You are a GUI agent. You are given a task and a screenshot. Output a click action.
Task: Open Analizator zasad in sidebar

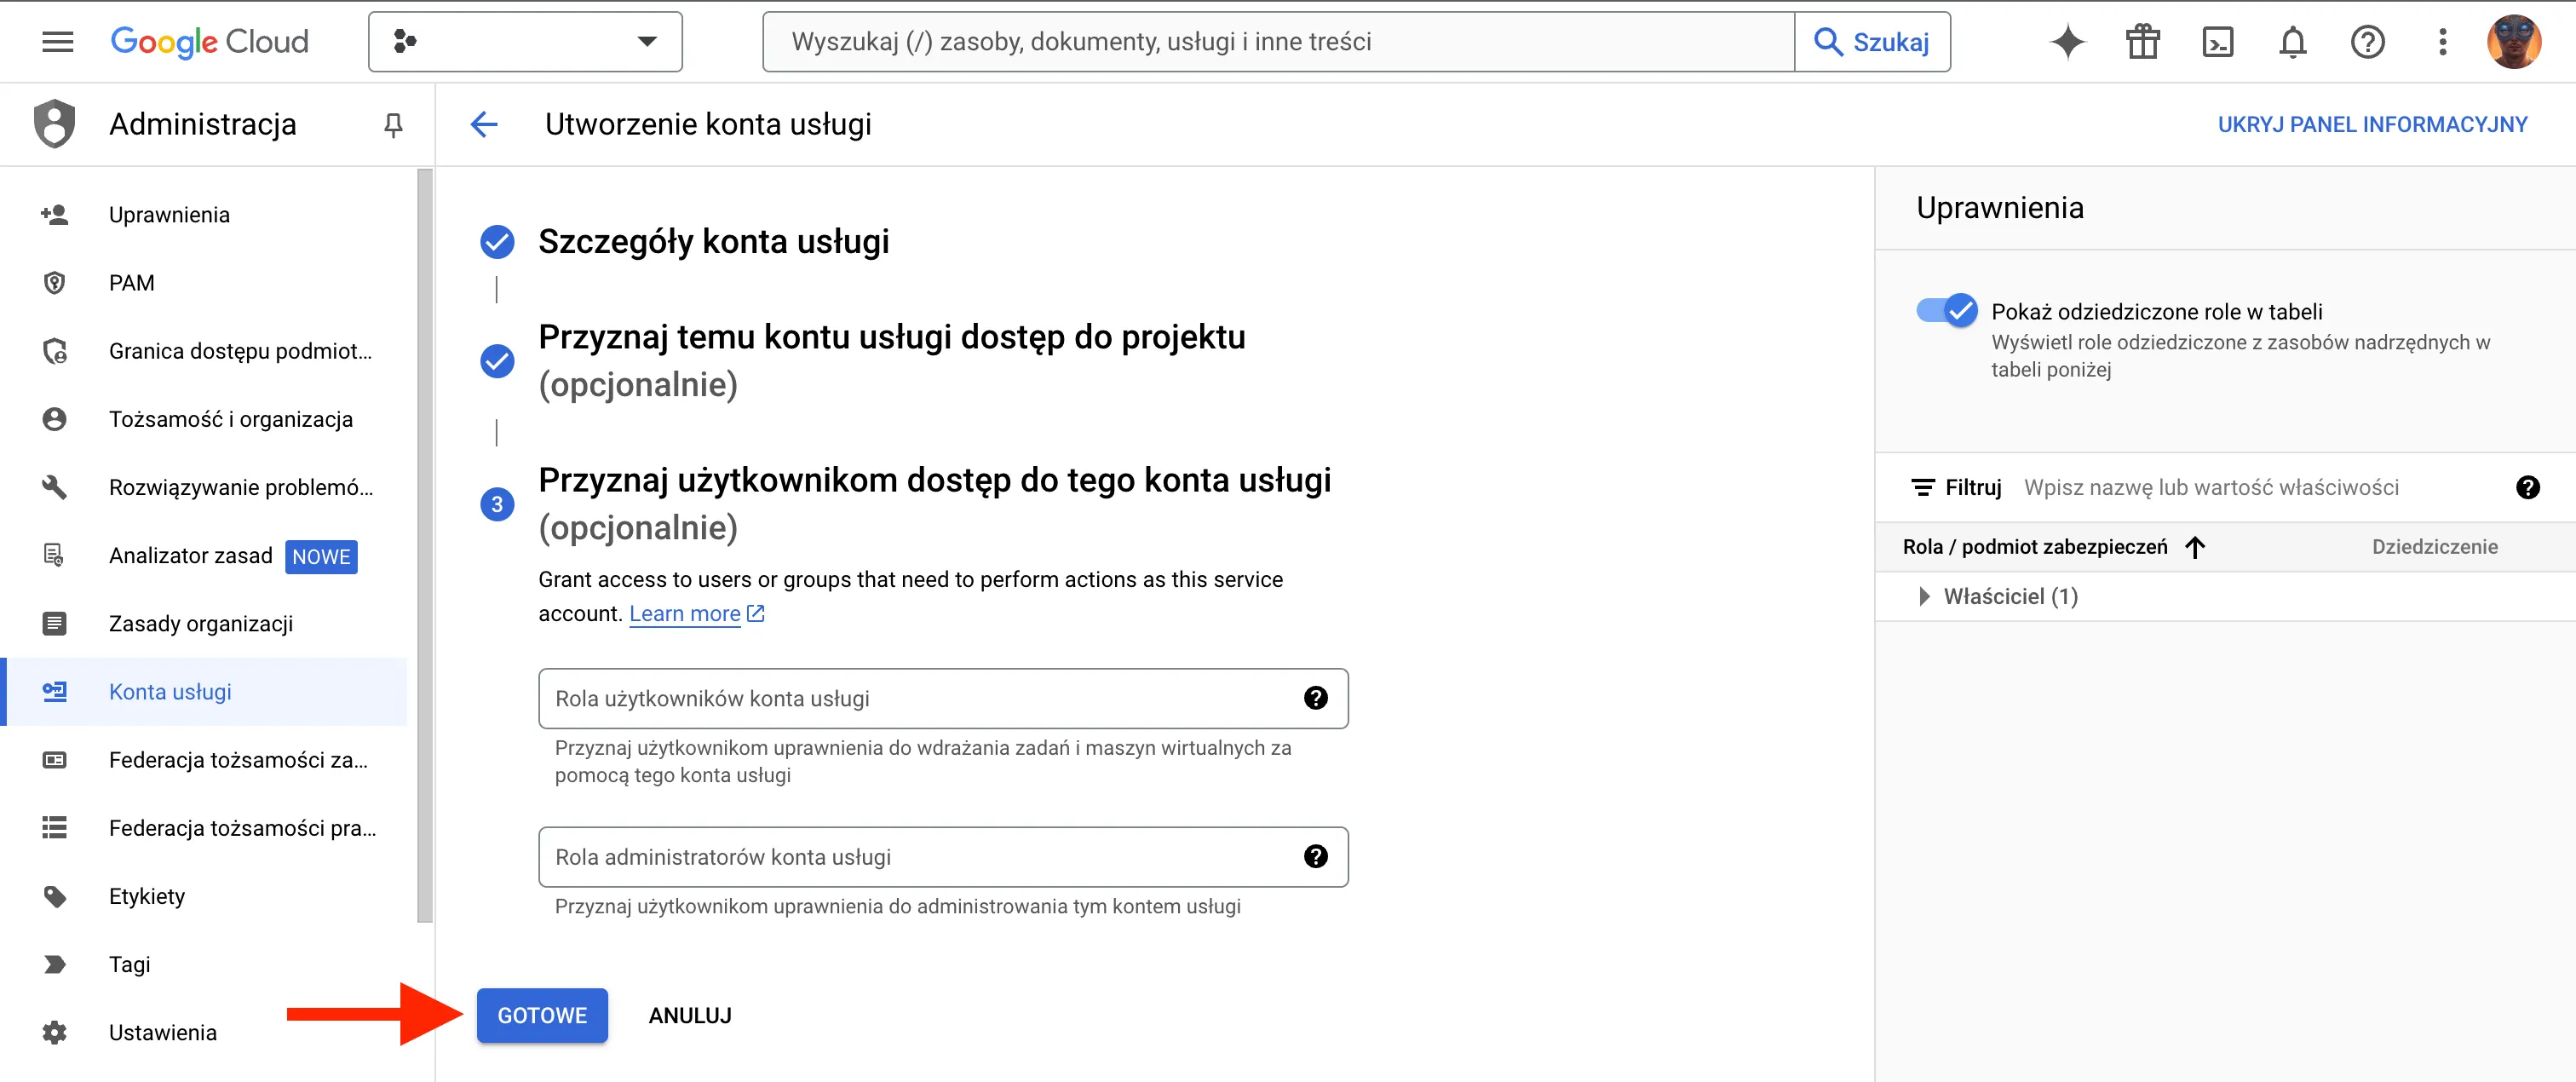coord(204,555)
